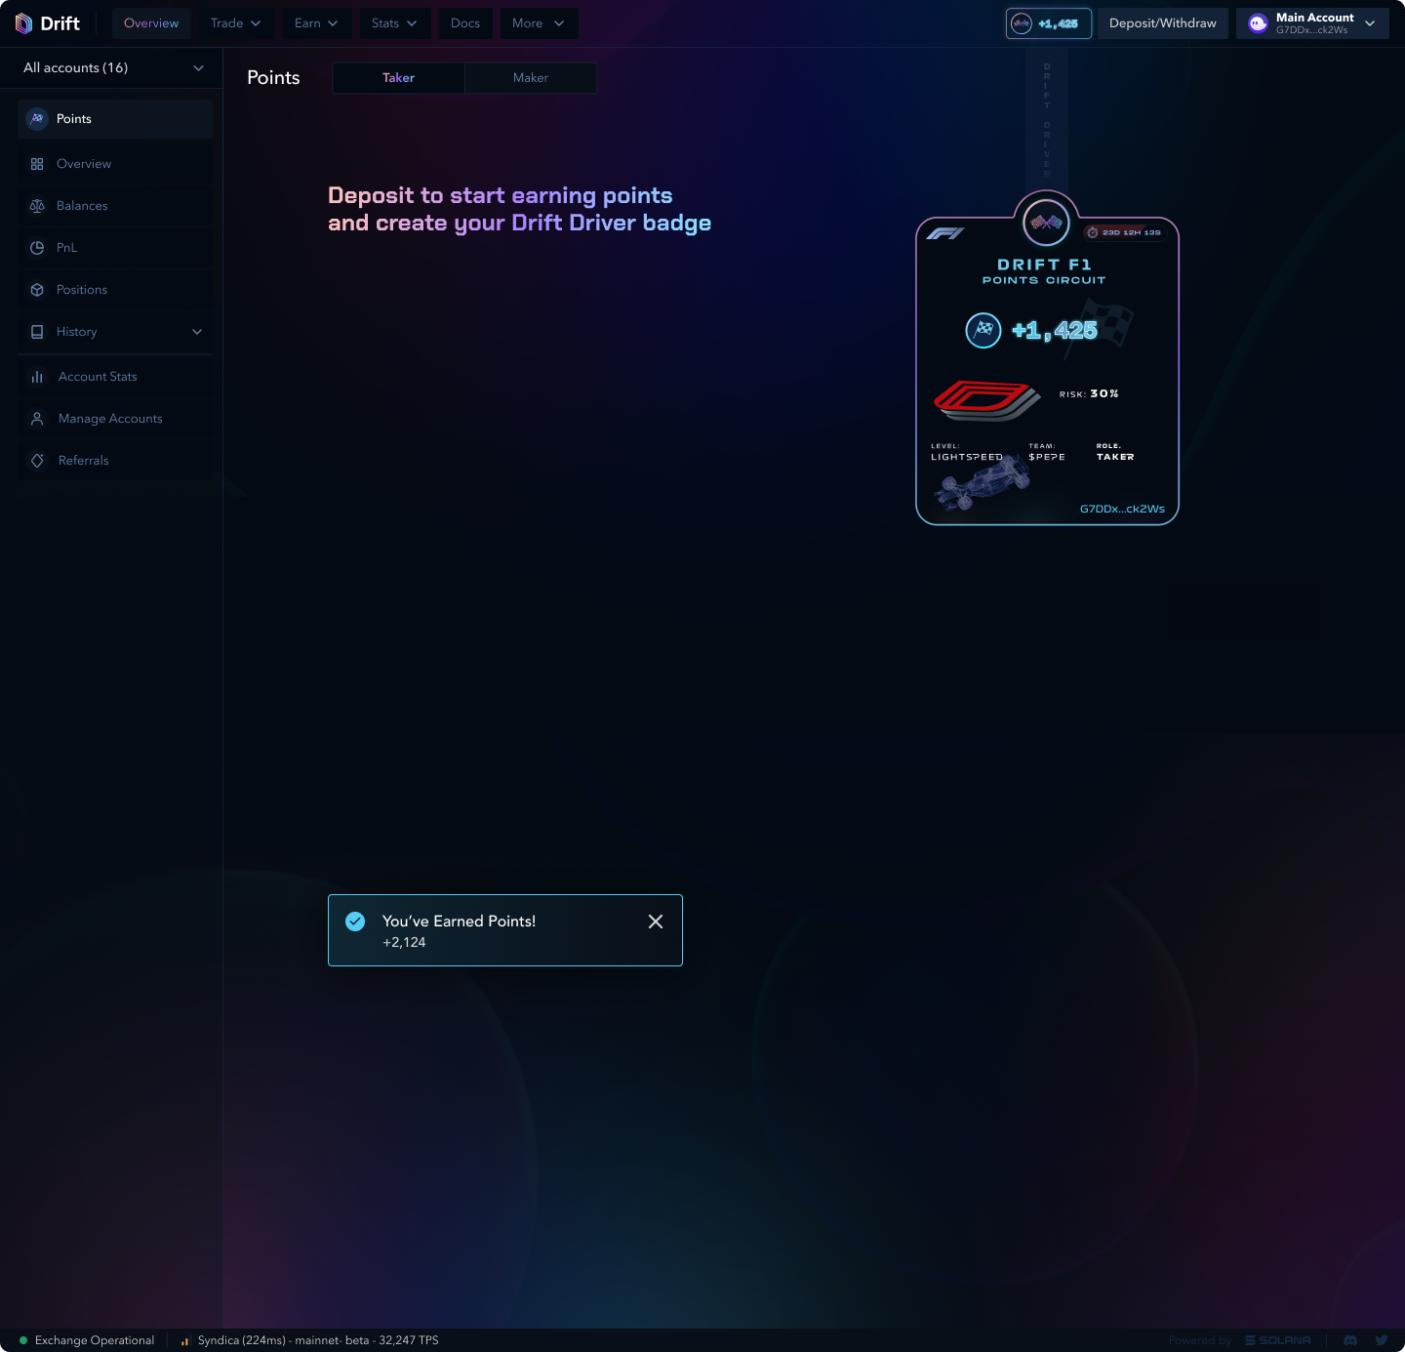Image resolution: width=1405 pixels, height=1352 pixels.
Task: Click the Manage Accounts person icon
Action: click(x=37, y=419)
